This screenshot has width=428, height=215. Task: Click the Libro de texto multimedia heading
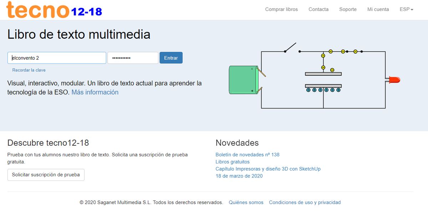(79, 34)
